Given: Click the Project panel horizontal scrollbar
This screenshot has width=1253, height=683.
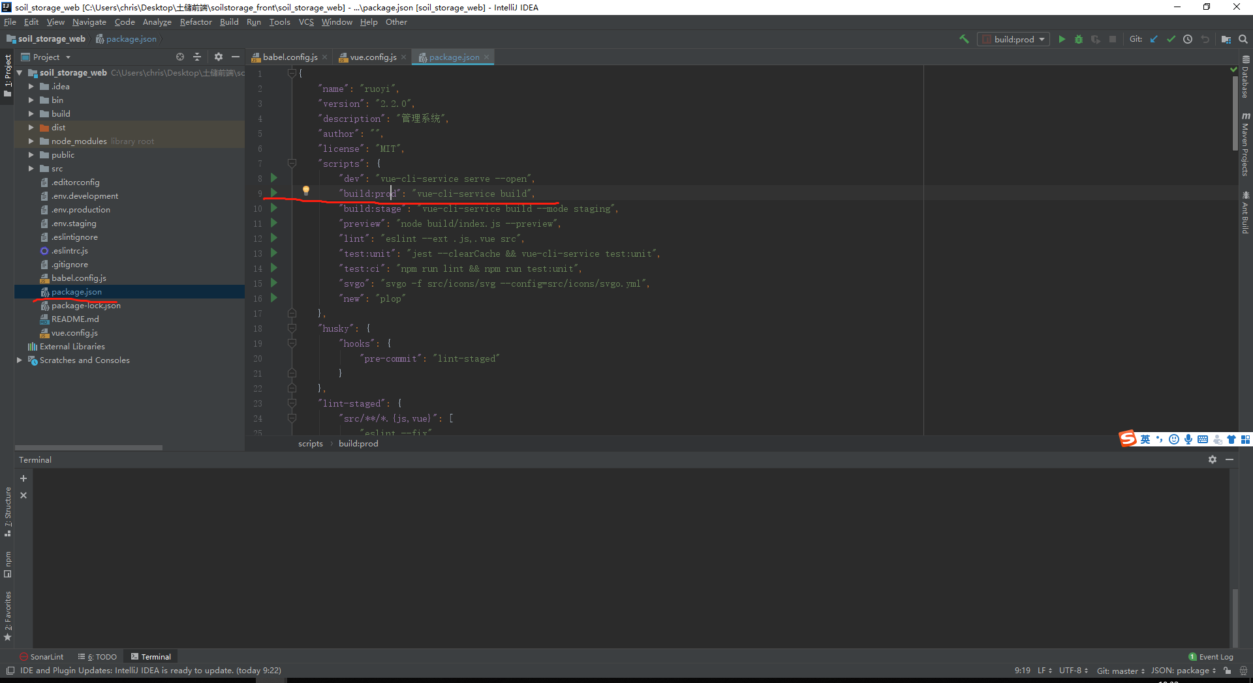Looking at the screenshot, I should pyautogui.click(x=89, y=448).
